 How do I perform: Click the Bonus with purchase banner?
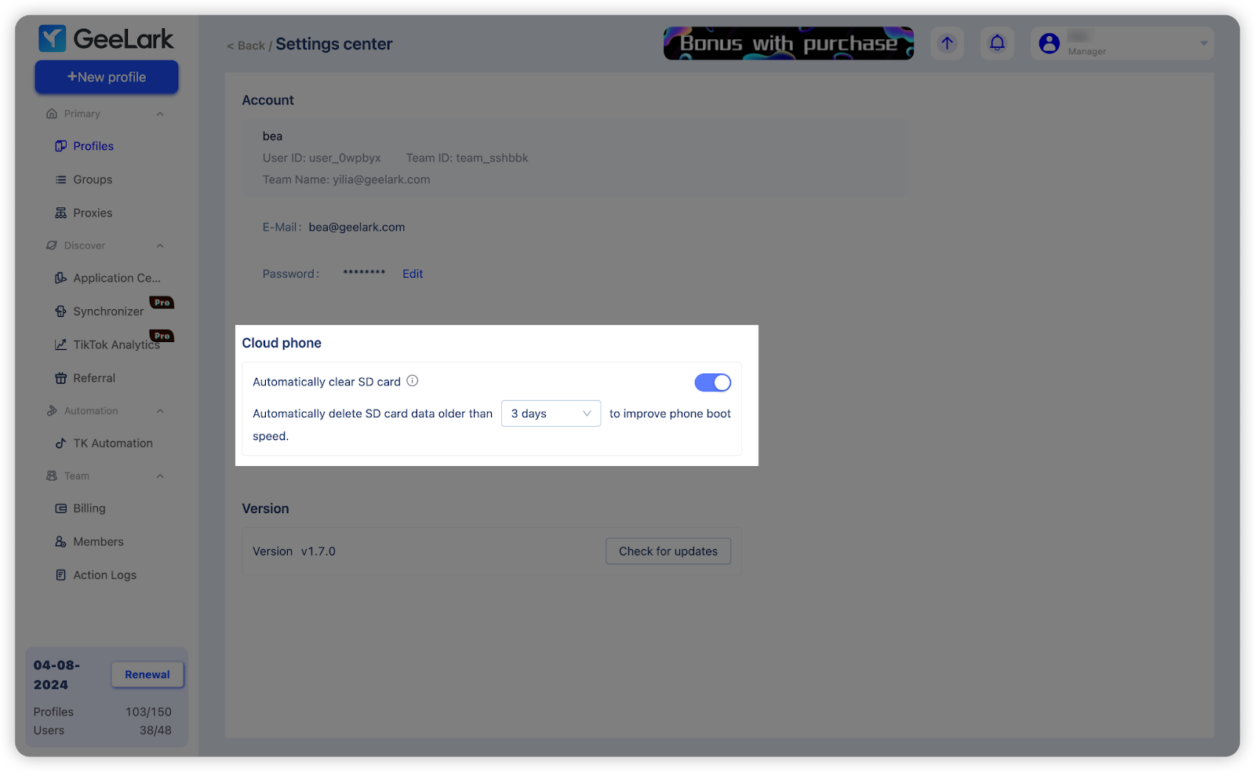[x=788, y=43]
